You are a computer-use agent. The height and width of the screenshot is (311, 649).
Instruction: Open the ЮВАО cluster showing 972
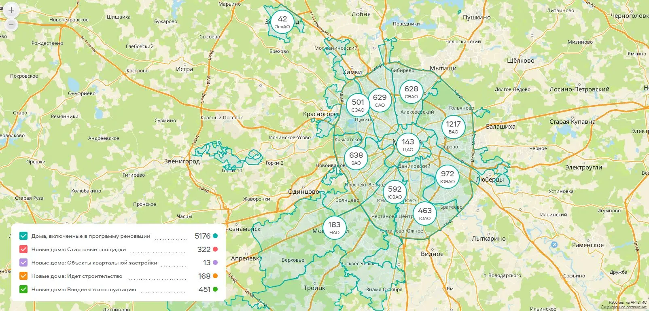pyautogui.click(x=447, y=177)
